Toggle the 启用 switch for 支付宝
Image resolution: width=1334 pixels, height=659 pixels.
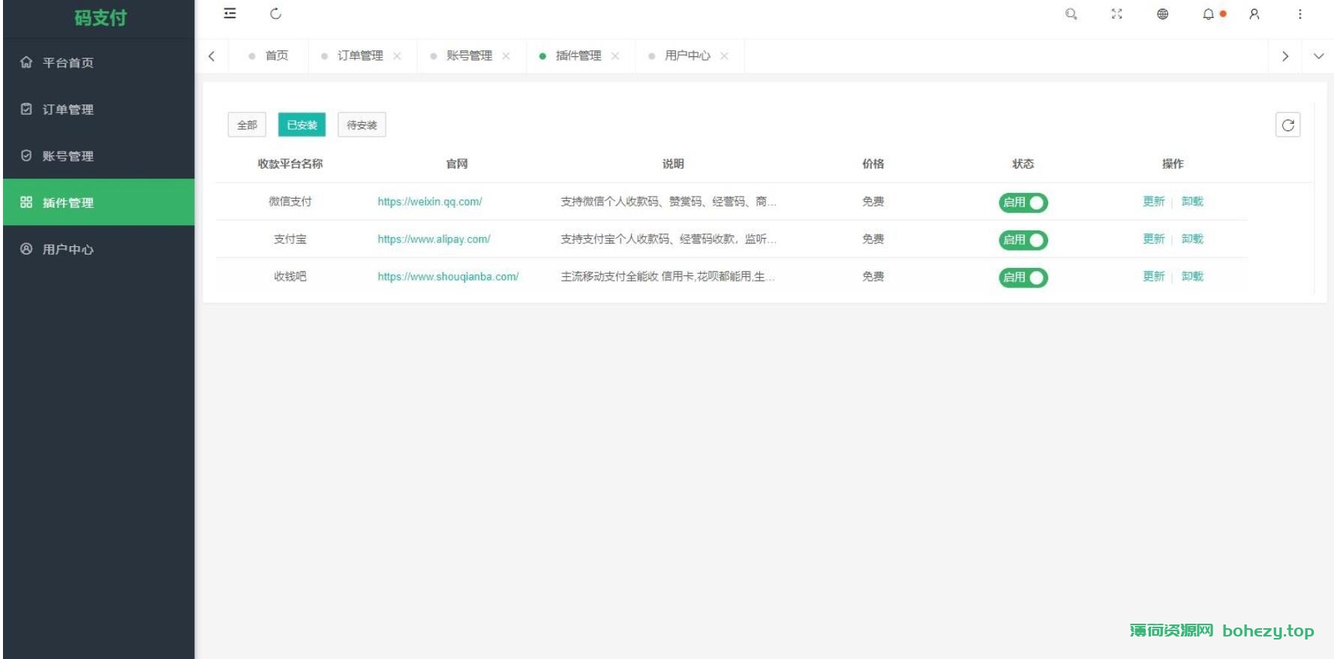(x=1023, y=239)
